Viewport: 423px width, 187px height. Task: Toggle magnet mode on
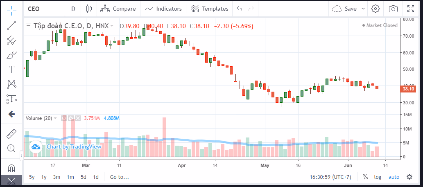point(11,168)
